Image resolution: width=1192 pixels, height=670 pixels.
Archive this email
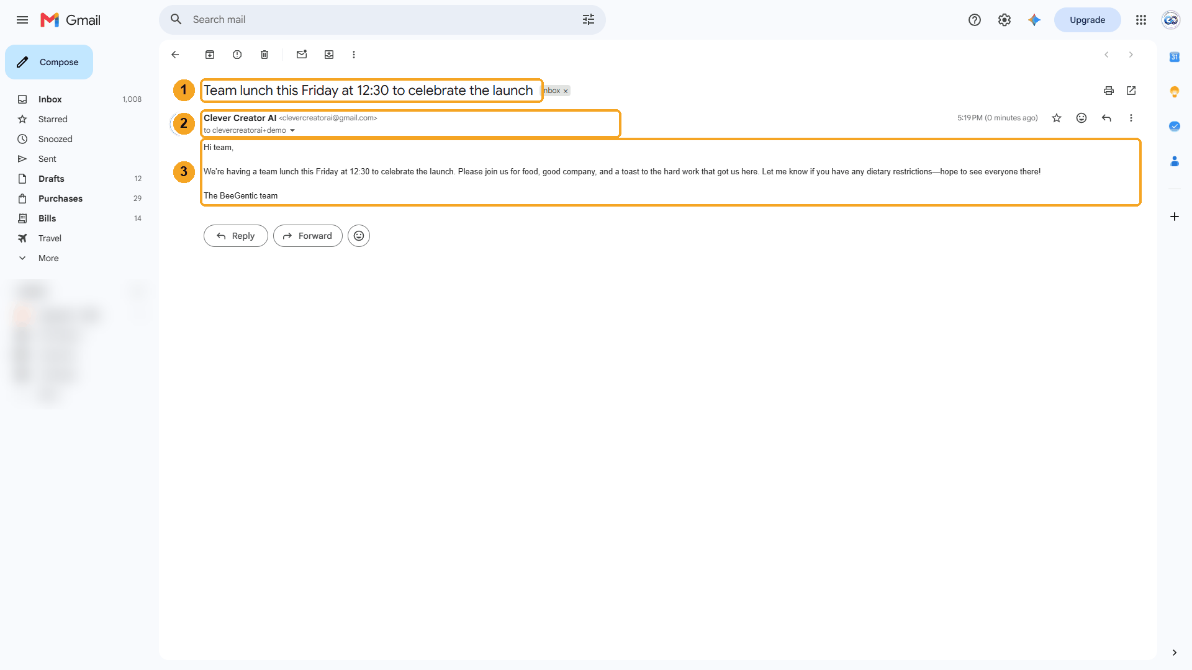click(210, 55)
